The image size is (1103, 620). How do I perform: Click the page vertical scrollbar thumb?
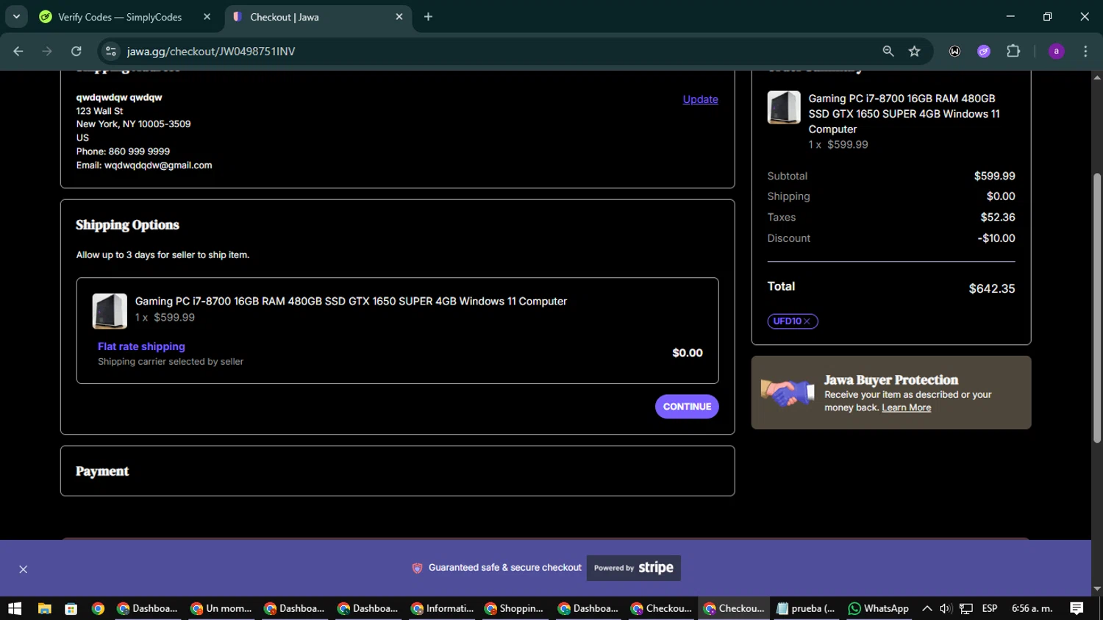click(x=1097, y=307)
